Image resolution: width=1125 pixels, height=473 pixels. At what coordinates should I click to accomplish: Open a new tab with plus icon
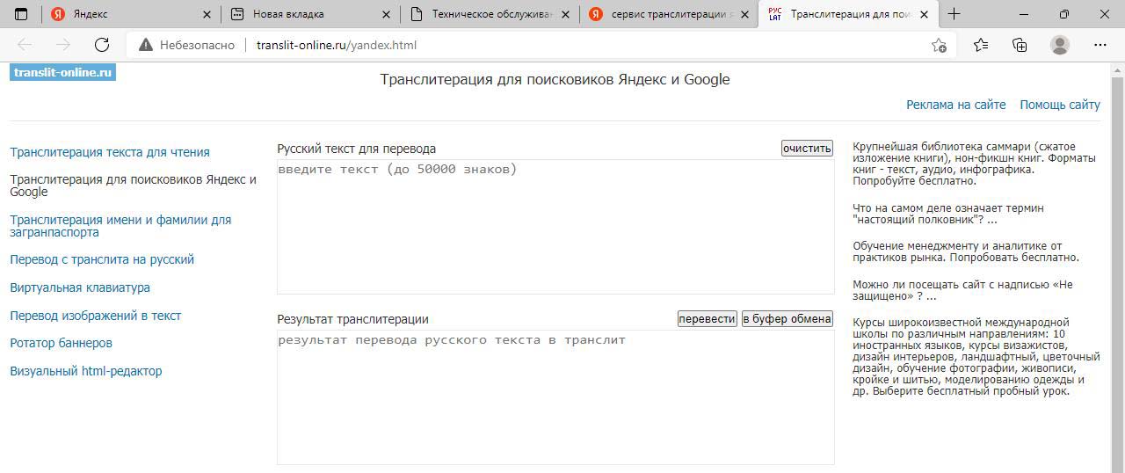coord(954,14)
